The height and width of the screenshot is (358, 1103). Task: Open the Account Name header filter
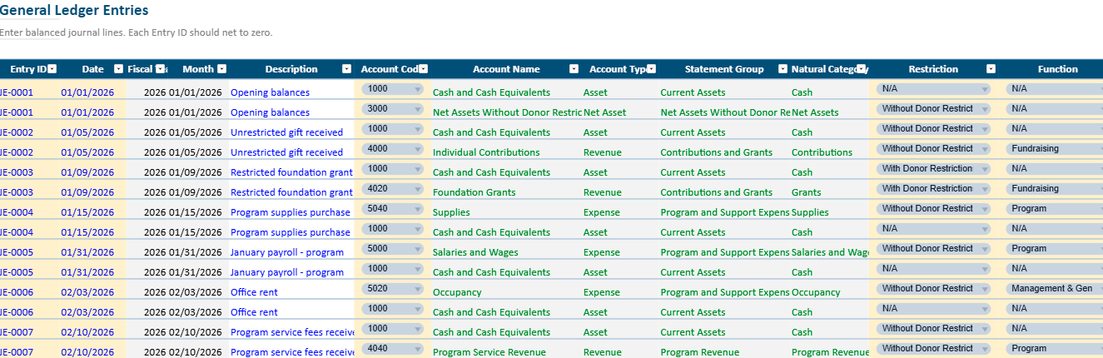pos(574,69)
